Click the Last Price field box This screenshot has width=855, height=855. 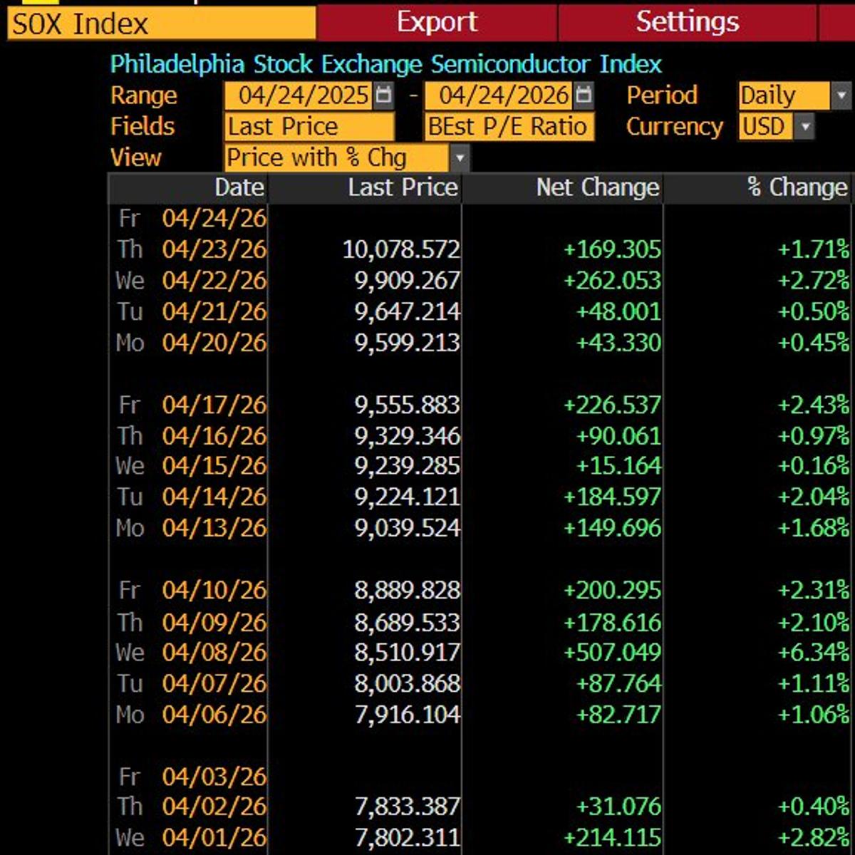(x=309, y=126)
